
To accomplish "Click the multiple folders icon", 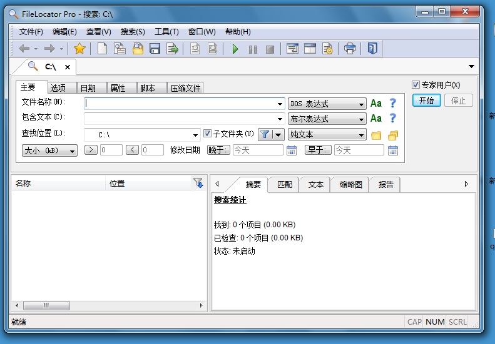I will tap(393, 135).
